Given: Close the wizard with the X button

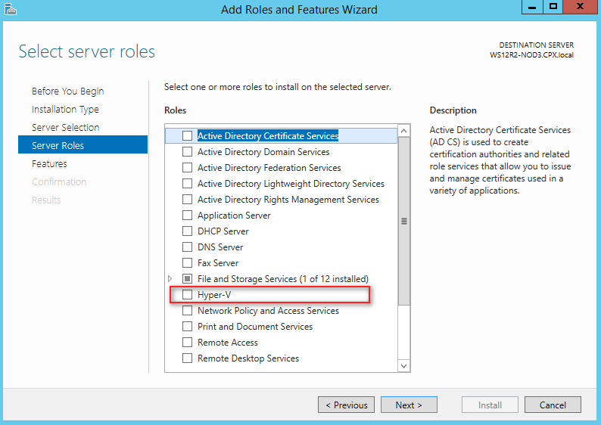Looking at the screenshot, I should [x=580, y=7].
